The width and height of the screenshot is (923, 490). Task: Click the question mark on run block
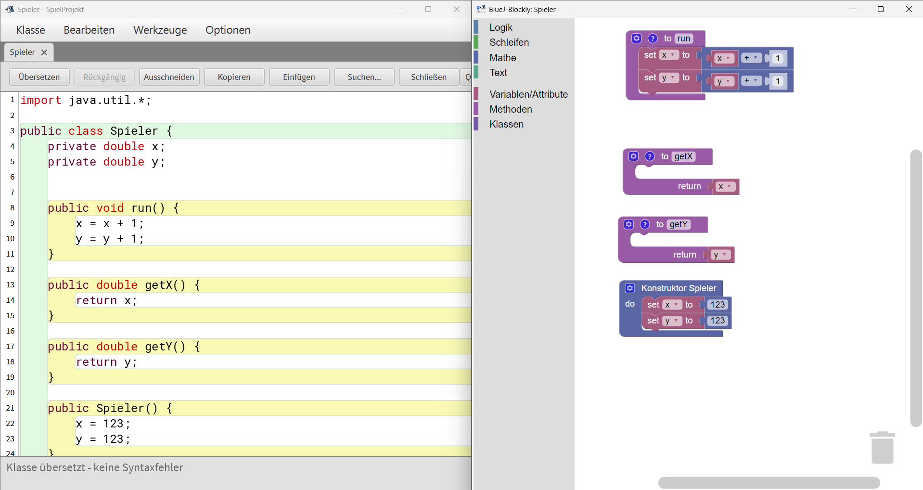pos(653,39)
